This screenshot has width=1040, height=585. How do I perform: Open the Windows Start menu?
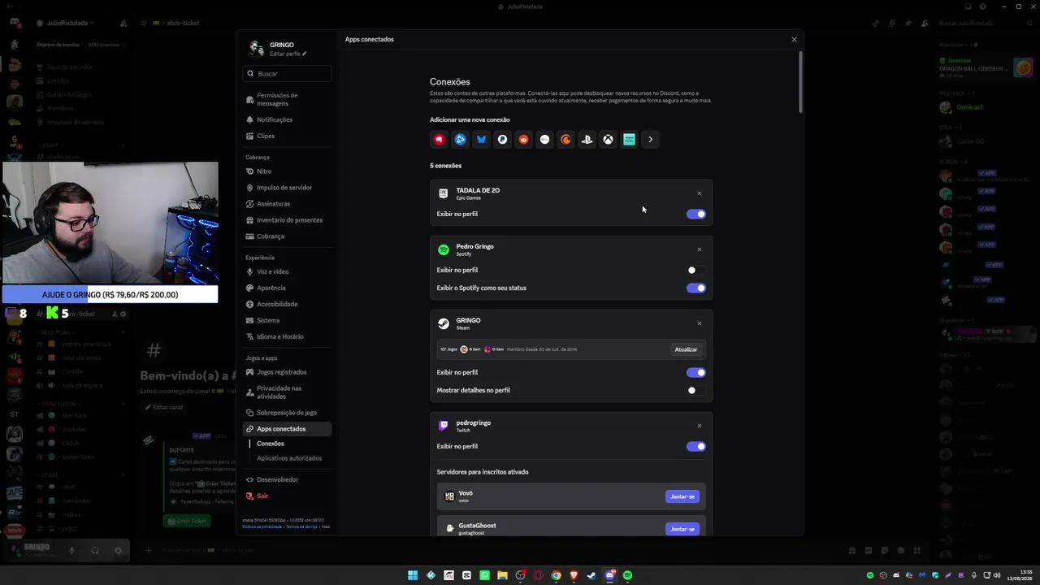point(413,576)
